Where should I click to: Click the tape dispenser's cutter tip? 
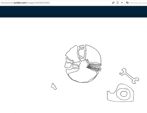tap(108, 92)
